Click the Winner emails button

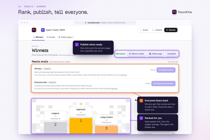click(137, 54)
